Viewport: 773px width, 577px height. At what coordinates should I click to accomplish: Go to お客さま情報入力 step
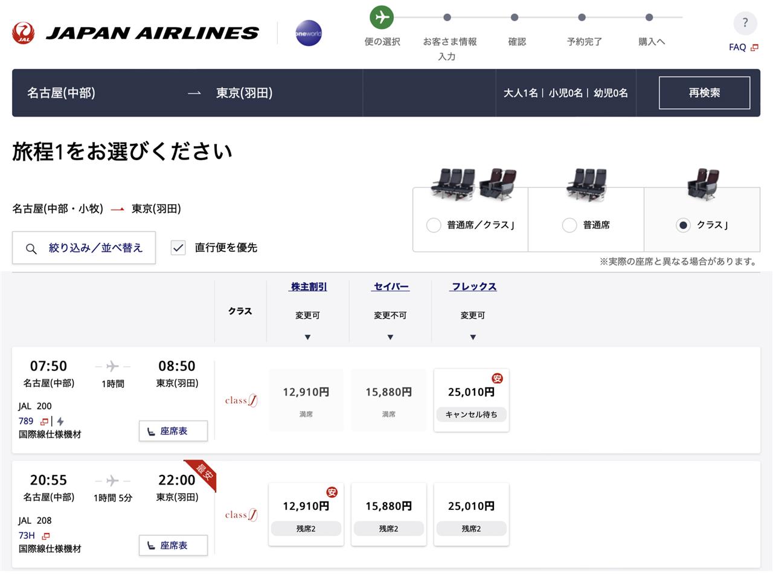(449, 48)
